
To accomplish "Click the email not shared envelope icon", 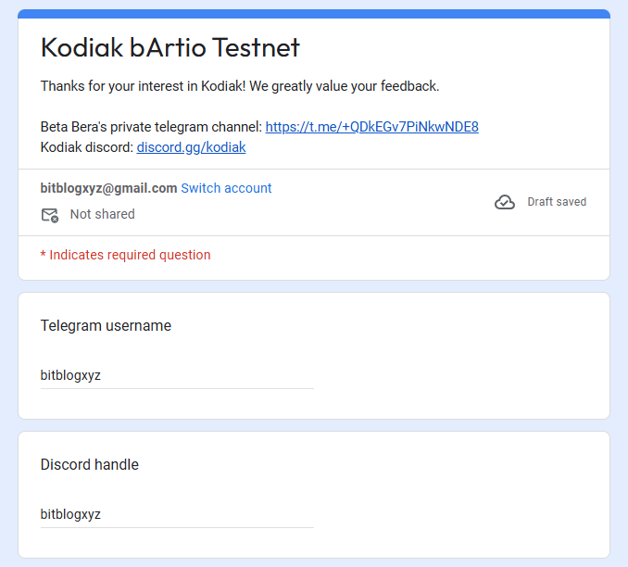I will point(50,215).
